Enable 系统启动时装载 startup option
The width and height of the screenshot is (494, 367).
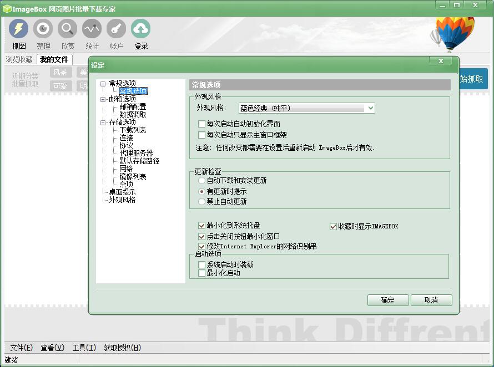pyautogui.click(x=201, y=265)
